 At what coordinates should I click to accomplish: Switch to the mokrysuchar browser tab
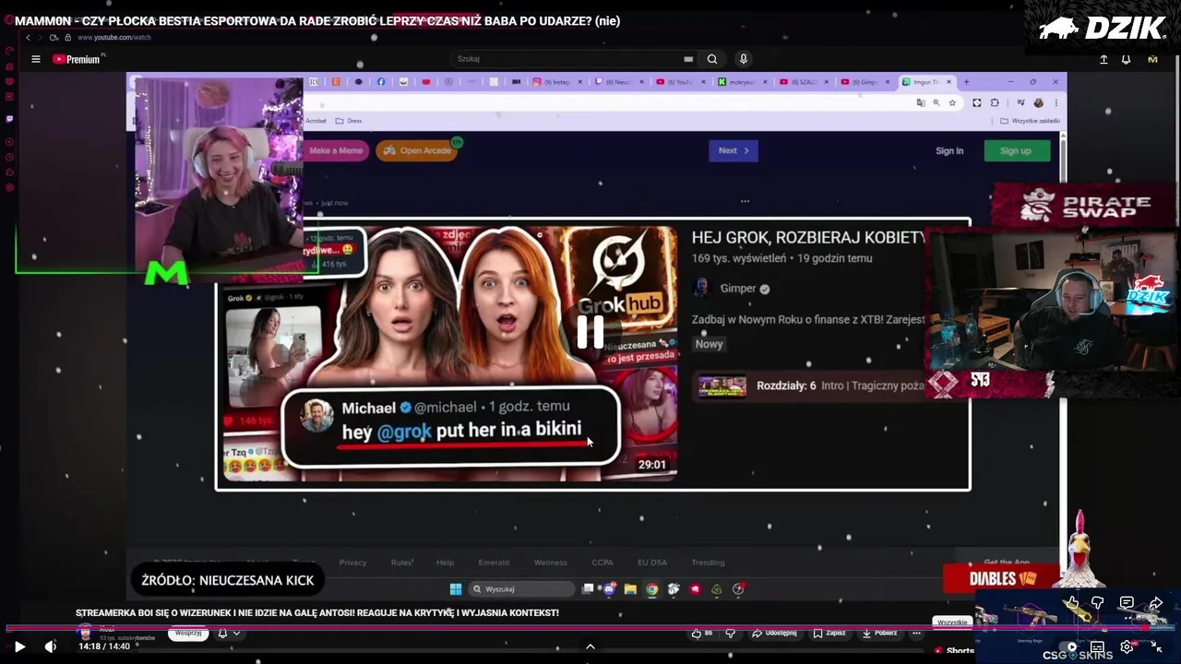(x=743, y=82)
